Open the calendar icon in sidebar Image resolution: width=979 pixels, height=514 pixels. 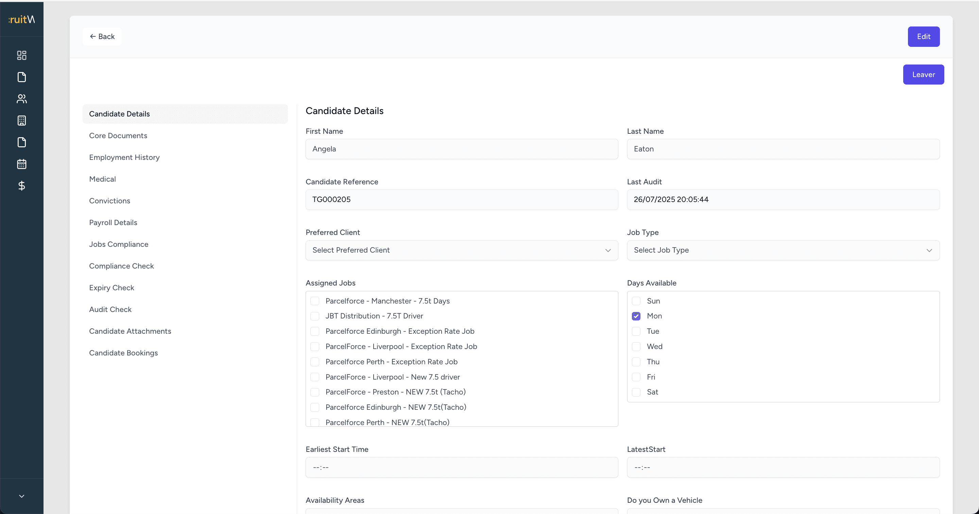(x=22, y=164)
